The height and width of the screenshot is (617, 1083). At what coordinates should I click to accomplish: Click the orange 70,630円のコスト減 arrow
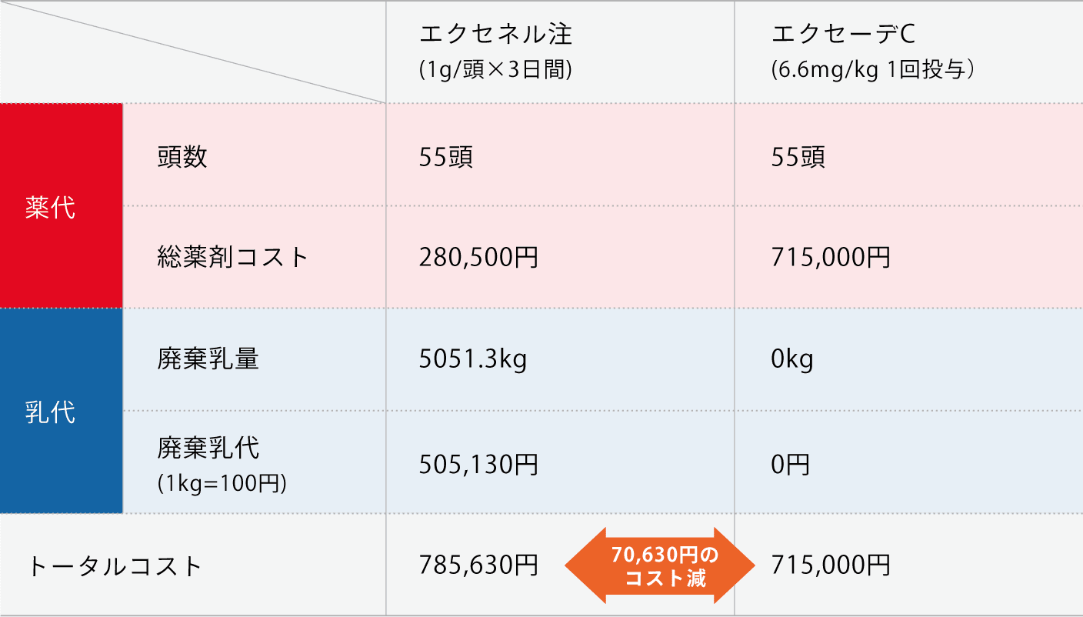659,566
